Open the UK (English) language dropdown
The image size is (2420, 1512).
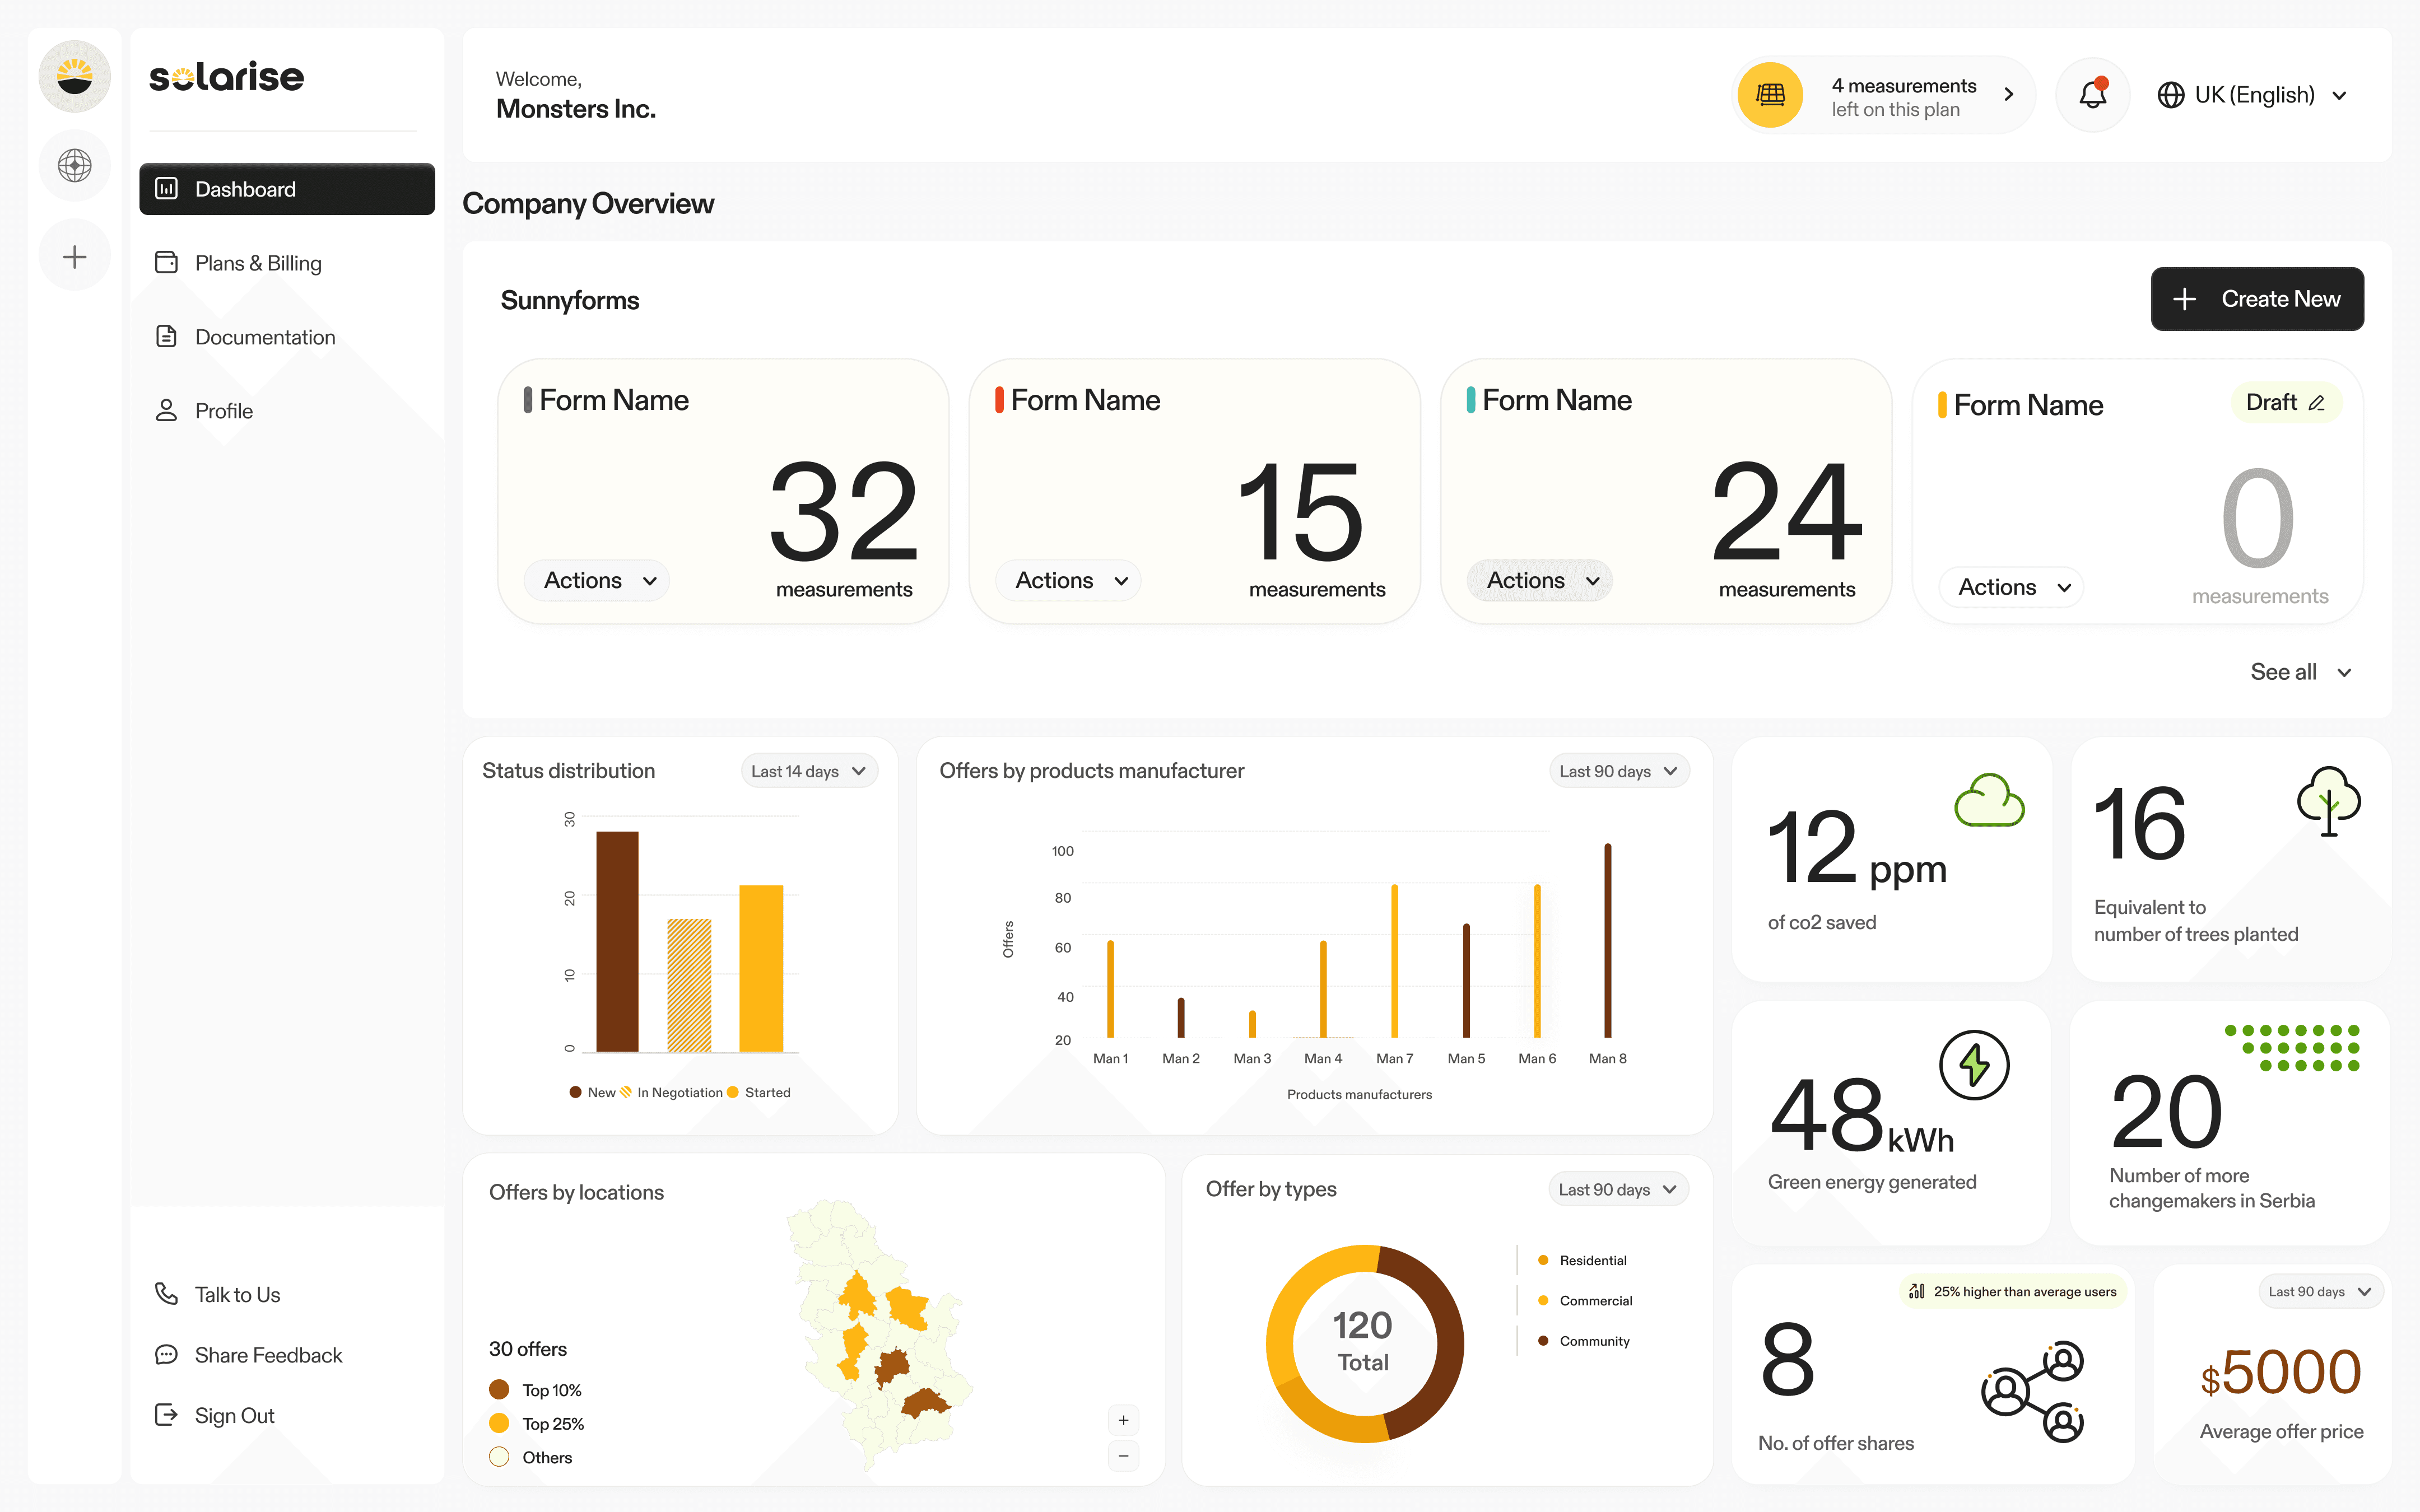click(x=2252, y=95)
